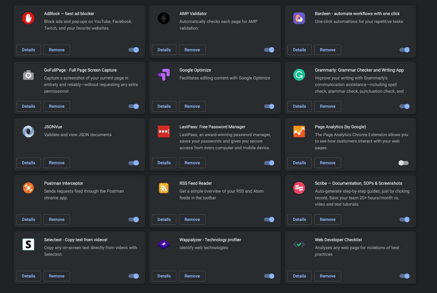This screenshot has width=437, height=293.
Task: Click the AdBlock red stop-hand icon
Action: pyautogui.click(x=28, y=18)
